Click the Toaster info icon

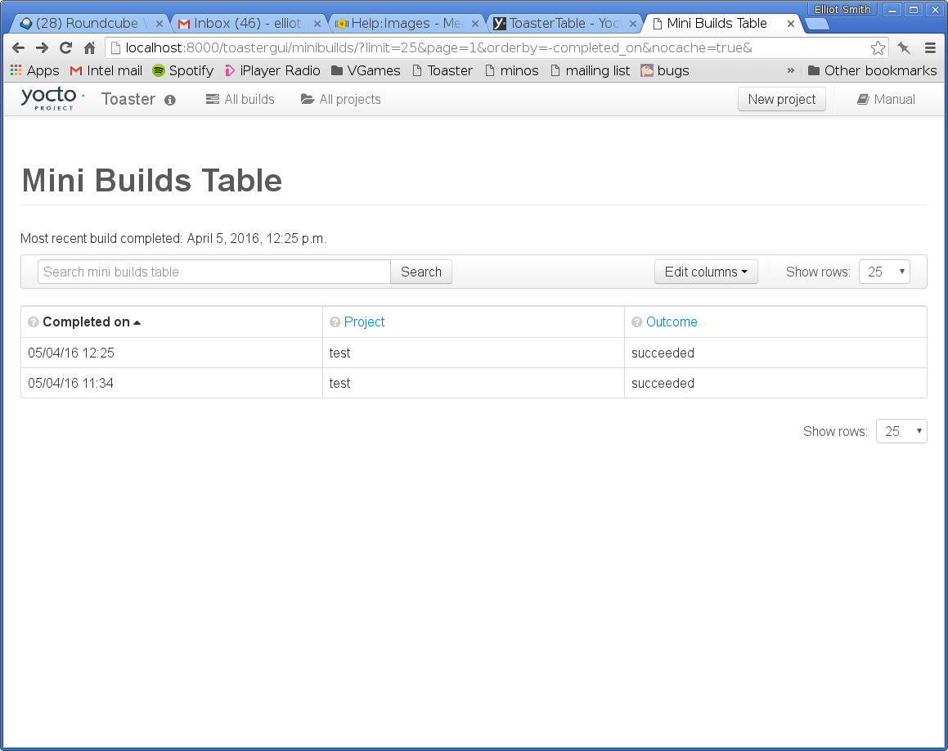click(x=170, y=100)
